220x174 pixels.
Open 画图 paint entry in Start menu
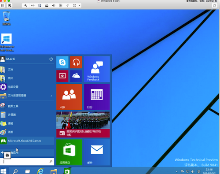[x=27, y=132]
